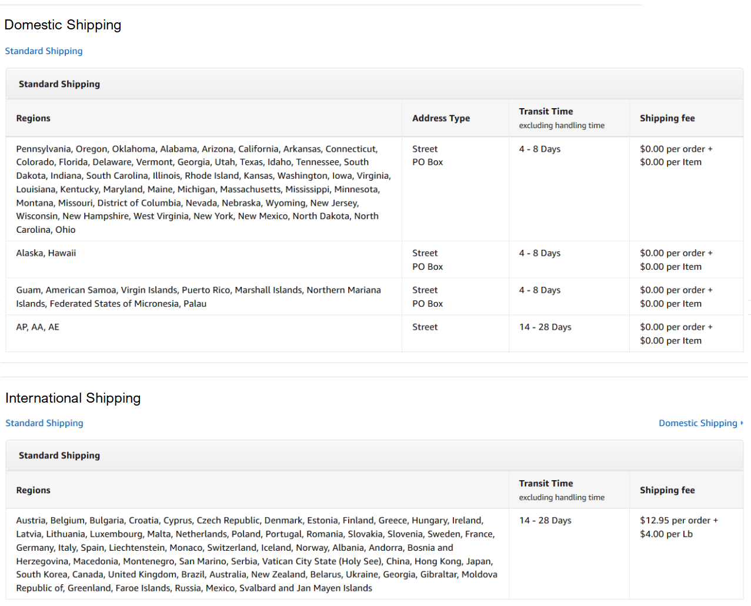751x606 pixels.
Task: Select the Domestic Shipping heading
Action: (62, 25)
